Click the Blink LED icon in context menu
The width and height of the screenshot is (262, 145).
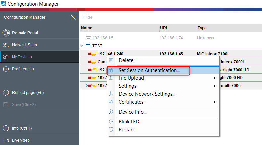pos(111,122)
